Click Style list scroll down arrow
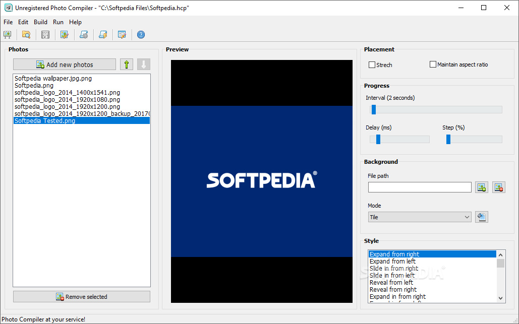 click(x=500, y=298)
